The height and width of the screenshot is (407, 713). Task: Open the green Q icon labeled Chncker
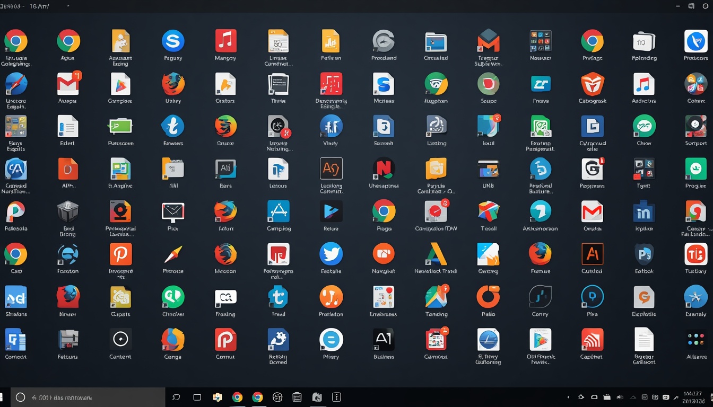[173, 297]
